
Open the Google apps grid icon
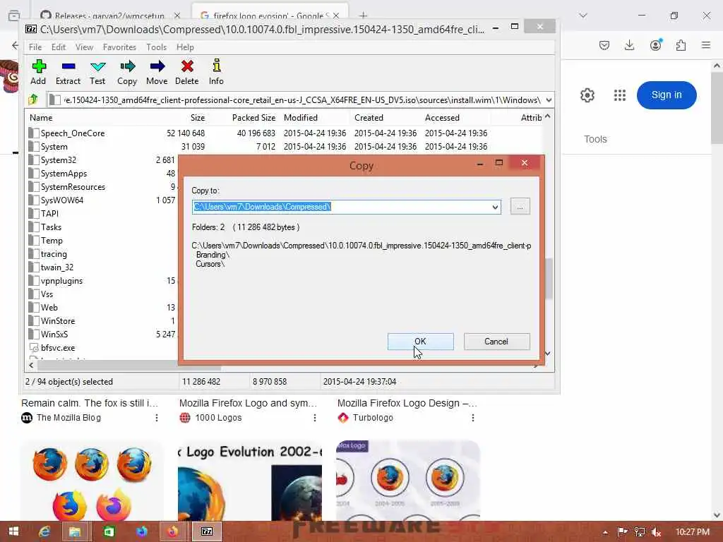pos(620,95)
